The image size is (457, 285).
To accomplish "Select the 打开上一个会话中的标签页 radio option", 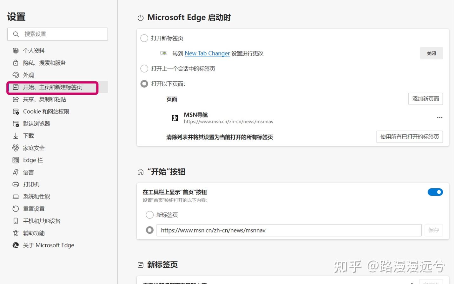I will click(144, 68).
